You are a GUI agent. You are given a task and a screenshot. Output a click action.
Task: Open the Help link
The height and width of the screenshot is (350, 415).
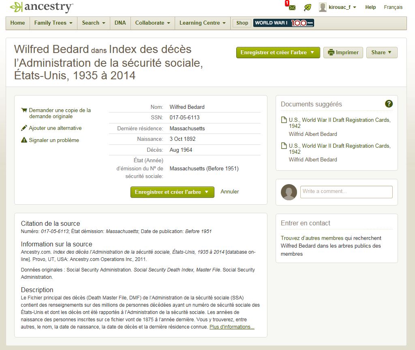370,7
